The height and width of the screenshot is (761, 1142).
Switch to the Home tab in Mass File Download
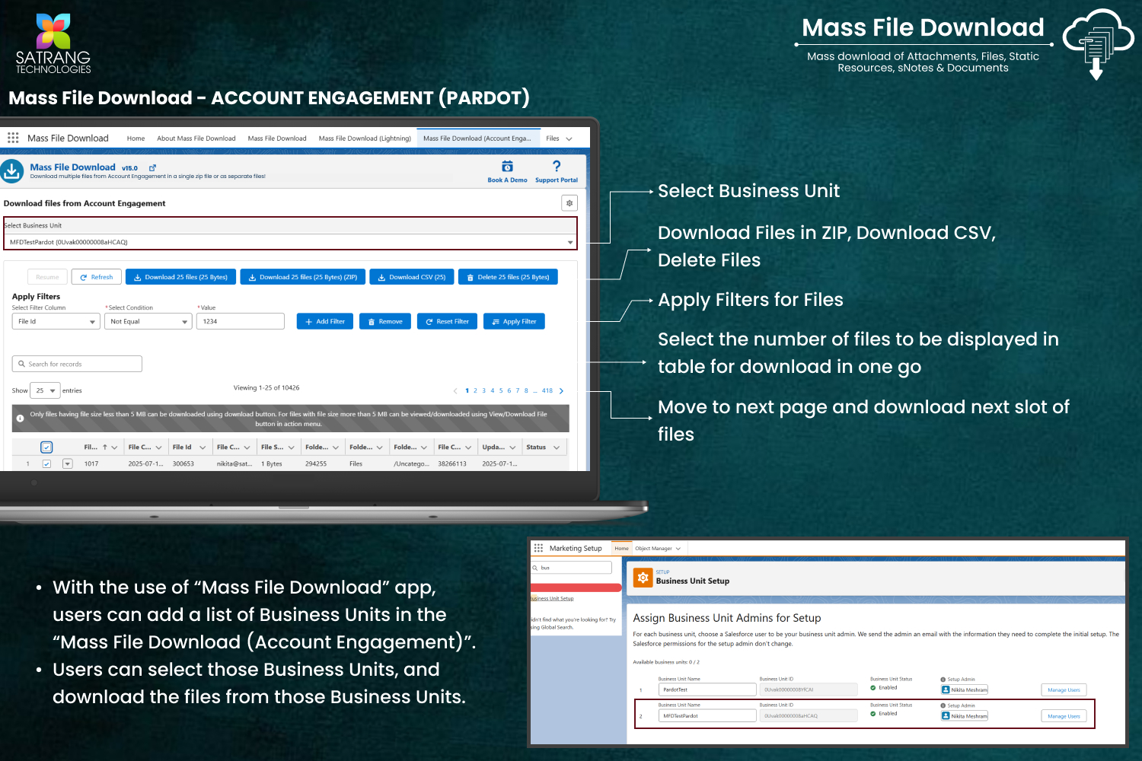point(136,139)
